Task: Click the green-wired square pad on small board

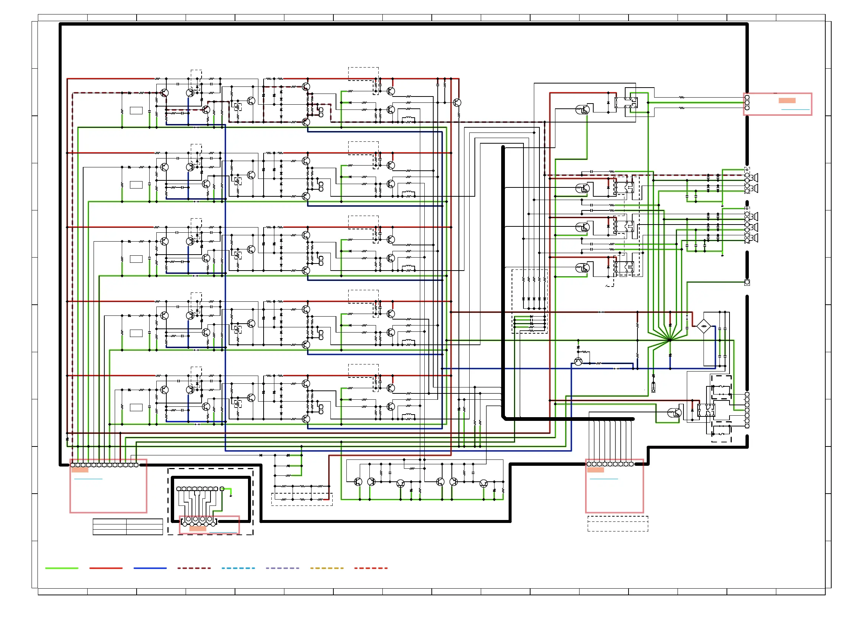Action: 222,489
